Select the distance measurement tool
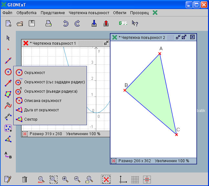Viewport: 209px width, 186px height. coord(8,117)
